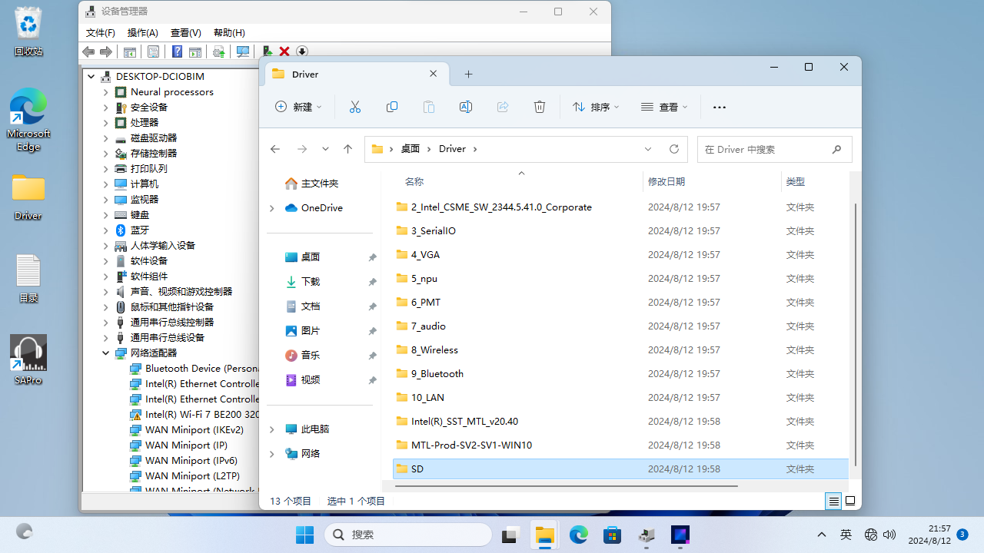The width and height of the screenshot is (984, 553).
Task: Select 下载 in the navigation pane
Action: coord(311,282)
